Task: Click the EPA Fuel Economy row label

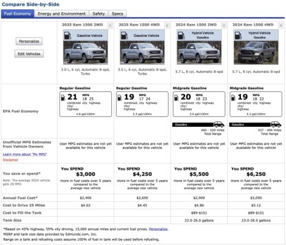Action: point(21,111)
